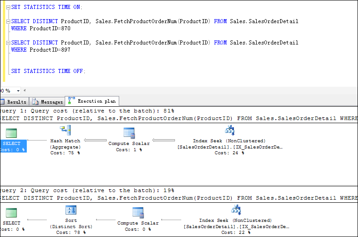Click the Sort (Distinct Sort) operator icon
This screenshot has width=358, height=237.
click(x=71, y=210)
